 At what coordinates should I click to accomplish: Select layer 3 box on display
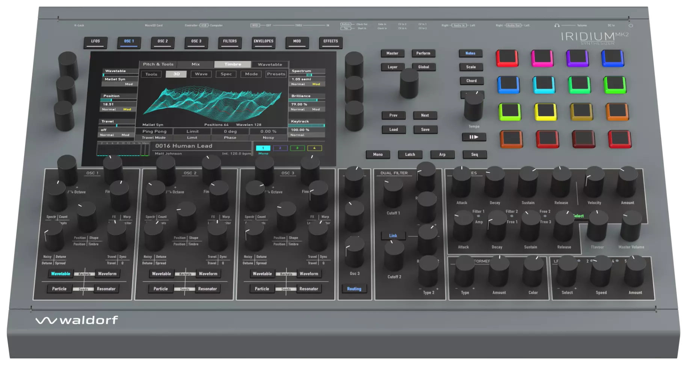point(297,148)
